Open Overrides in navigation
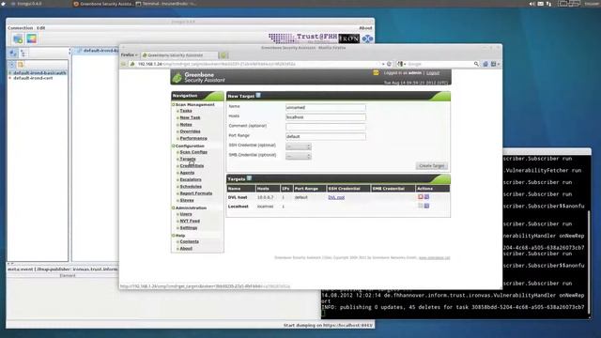The image size is (601, 338). coord(190,131)
